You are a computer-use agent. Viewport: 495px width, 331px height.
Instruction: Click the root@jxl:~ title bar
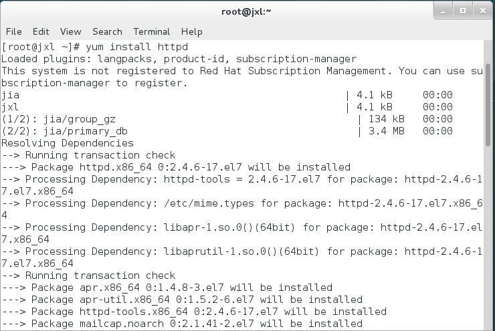[247, 11]
